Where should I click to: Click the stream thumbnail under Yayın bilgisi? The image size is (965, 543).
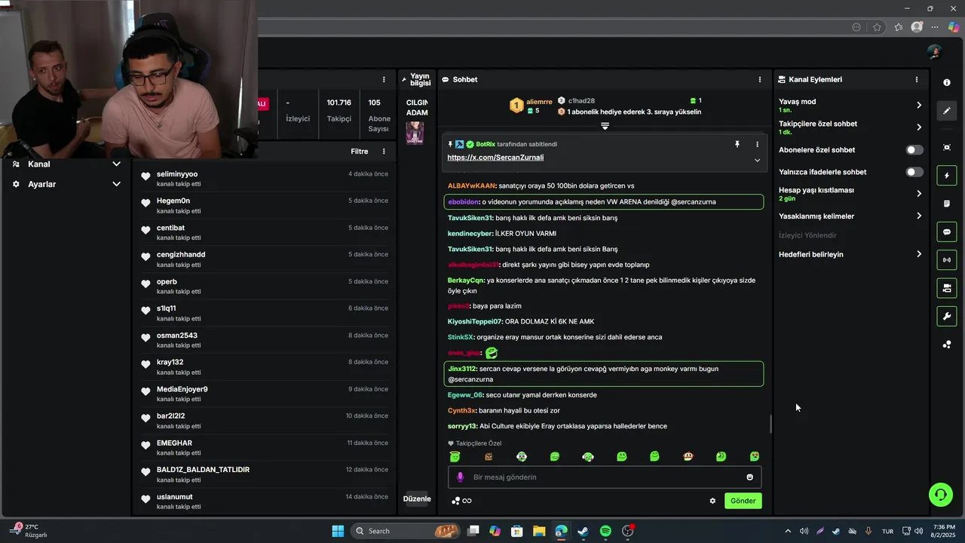(415, 132)
